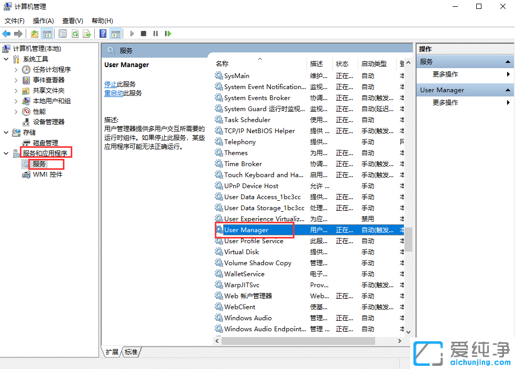
Task: Click the Start Service toolbar icon
Action: pos(132,34)
